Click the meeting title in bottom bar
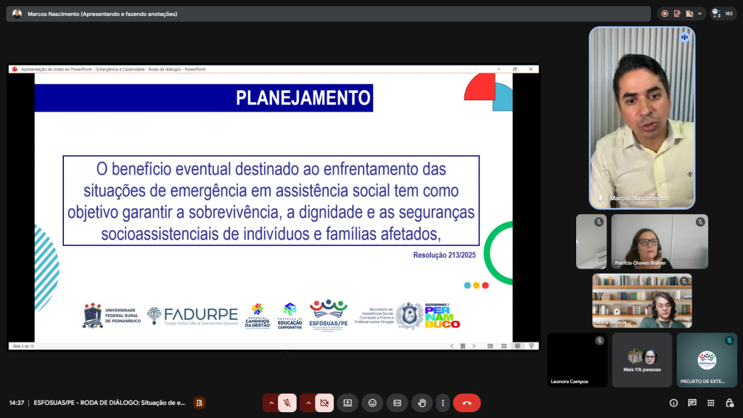 [x=110, y=403]
